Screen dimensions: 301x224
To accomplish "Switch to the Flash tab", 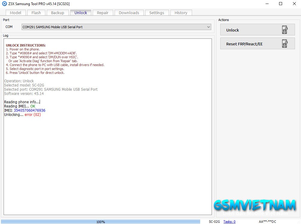I will coord(36,13).
